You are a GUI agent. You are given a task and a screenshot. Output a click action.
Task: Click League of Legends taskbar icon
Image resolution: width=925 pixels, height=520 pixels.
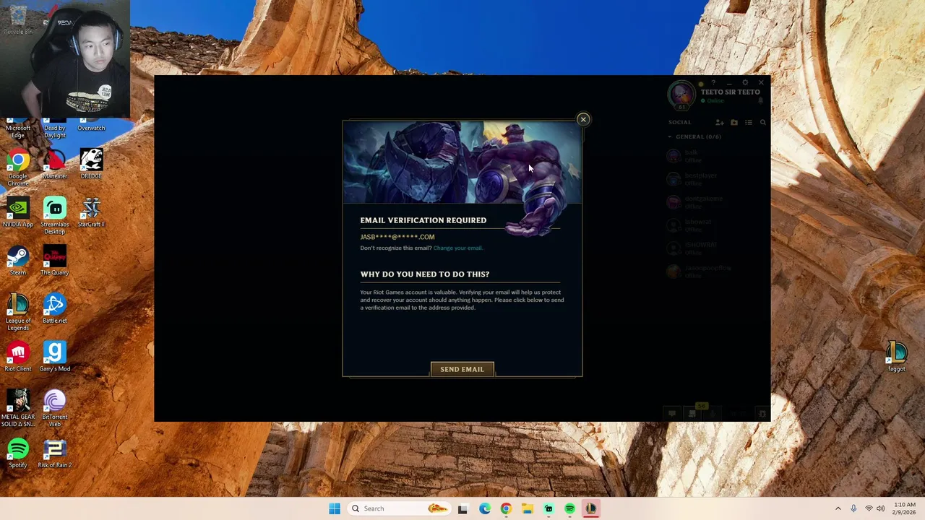[x=591, y=508]
